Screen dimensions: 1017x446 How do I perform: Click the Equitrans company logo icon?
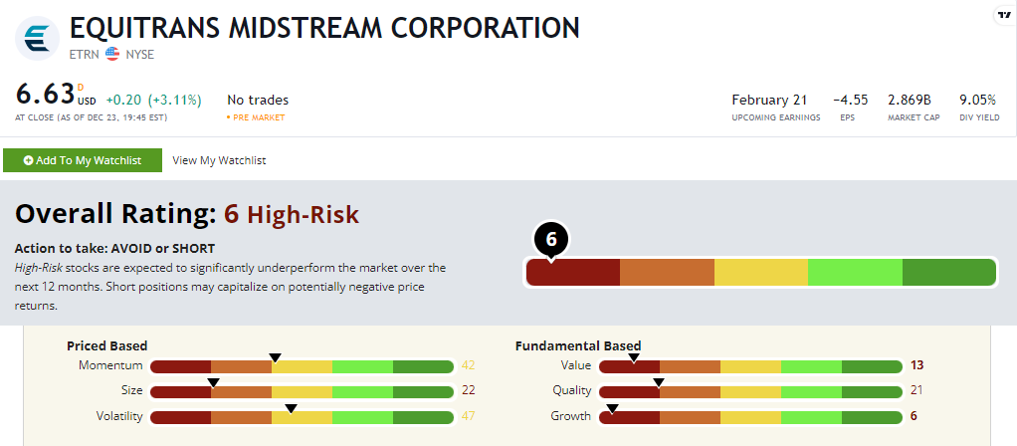coord(37,38)
